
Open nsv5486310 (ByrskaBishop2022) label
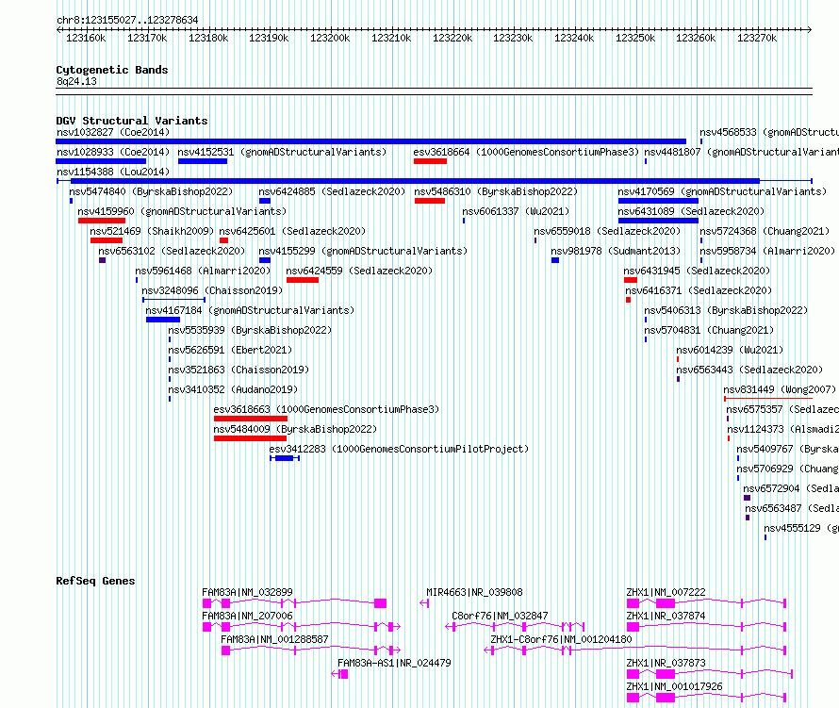pos(496,191)
